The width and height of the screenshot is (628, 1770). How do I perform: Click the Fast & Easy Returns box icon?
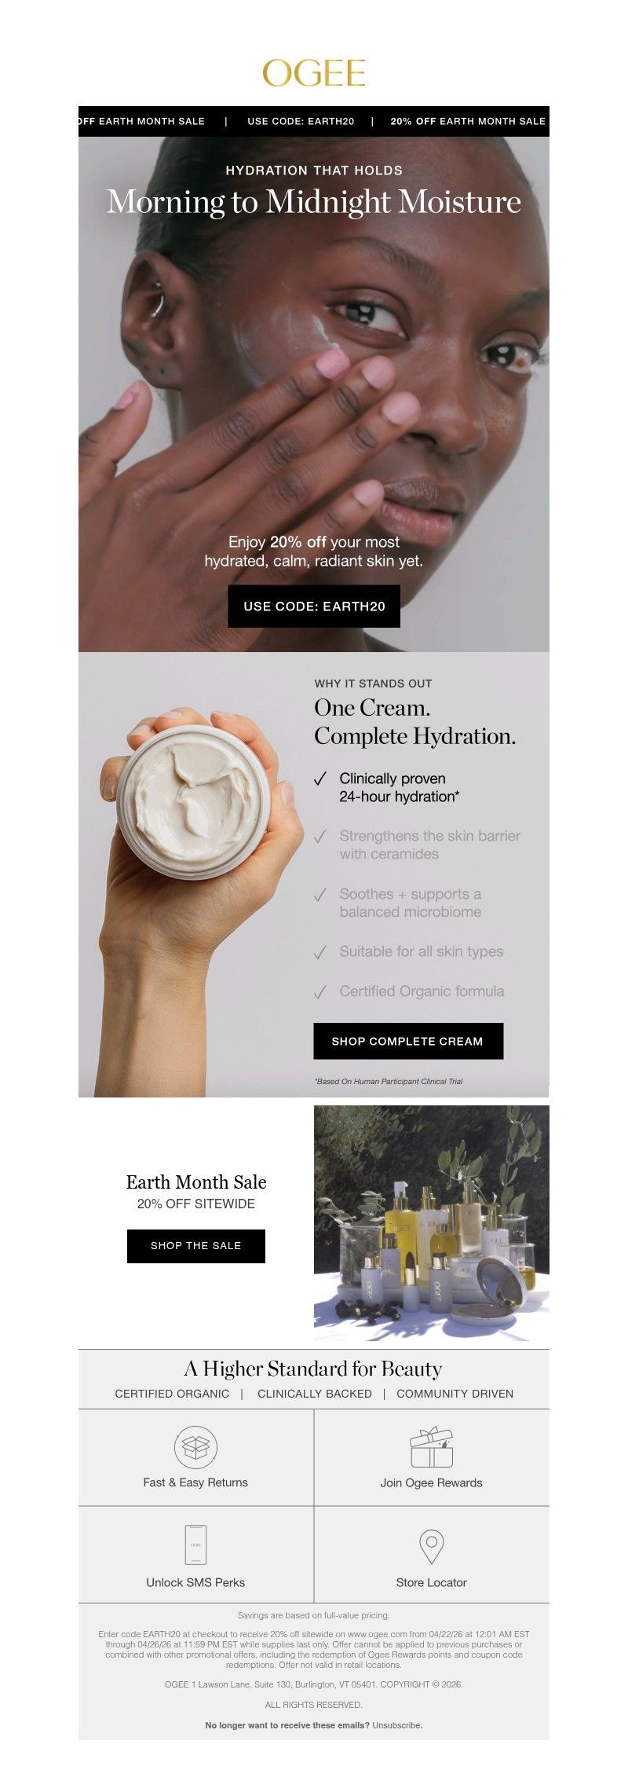(x=195, y=1447)
